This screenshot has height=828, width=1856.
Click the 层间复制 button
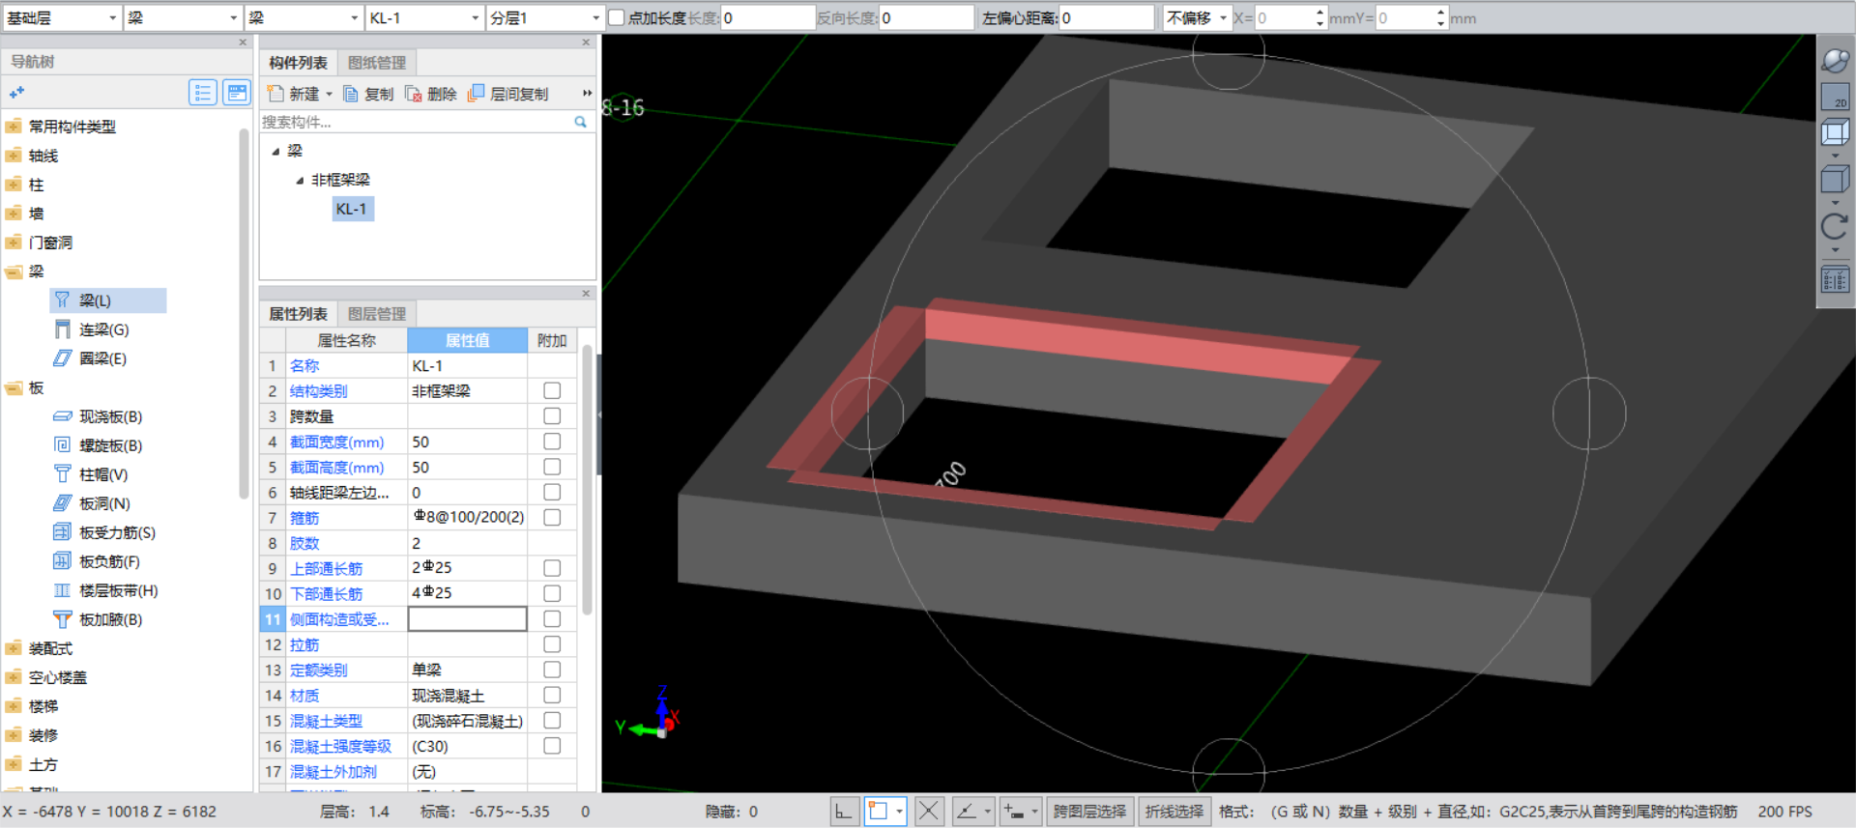coord(508,94)
